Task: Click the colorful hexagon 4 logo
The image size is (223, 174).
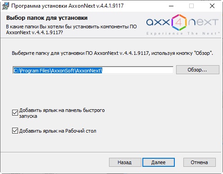Action: pos(179,22)
